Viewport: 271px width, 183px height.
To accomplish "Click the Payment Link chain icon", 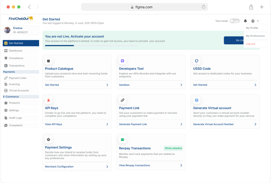I will point(122,100).
